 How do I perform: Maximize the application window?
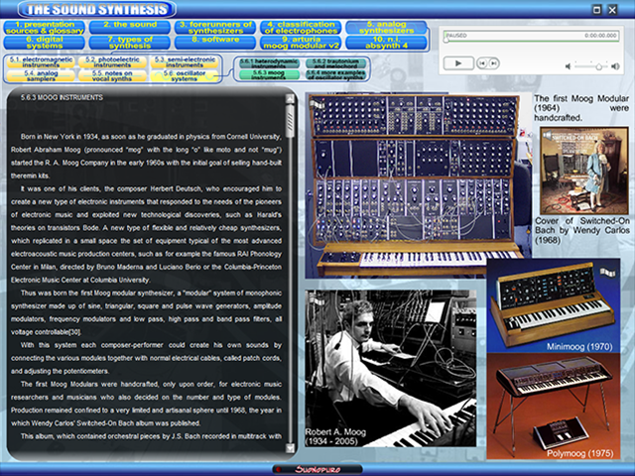(x=596, y=10)
